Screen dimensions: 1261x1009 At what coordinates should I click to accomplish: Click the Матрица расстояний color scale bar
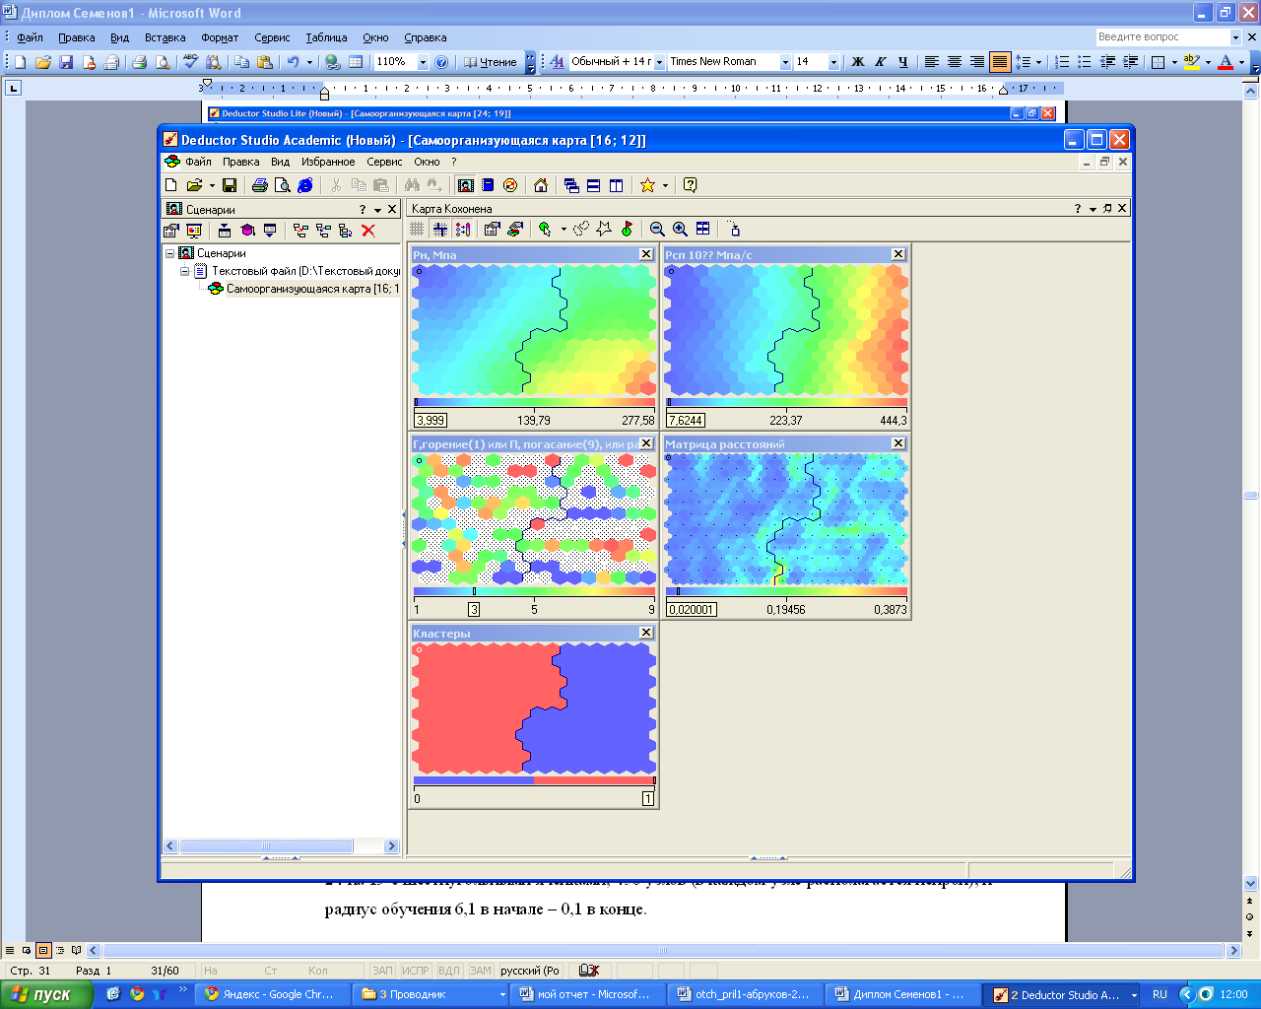coord(786,591)
